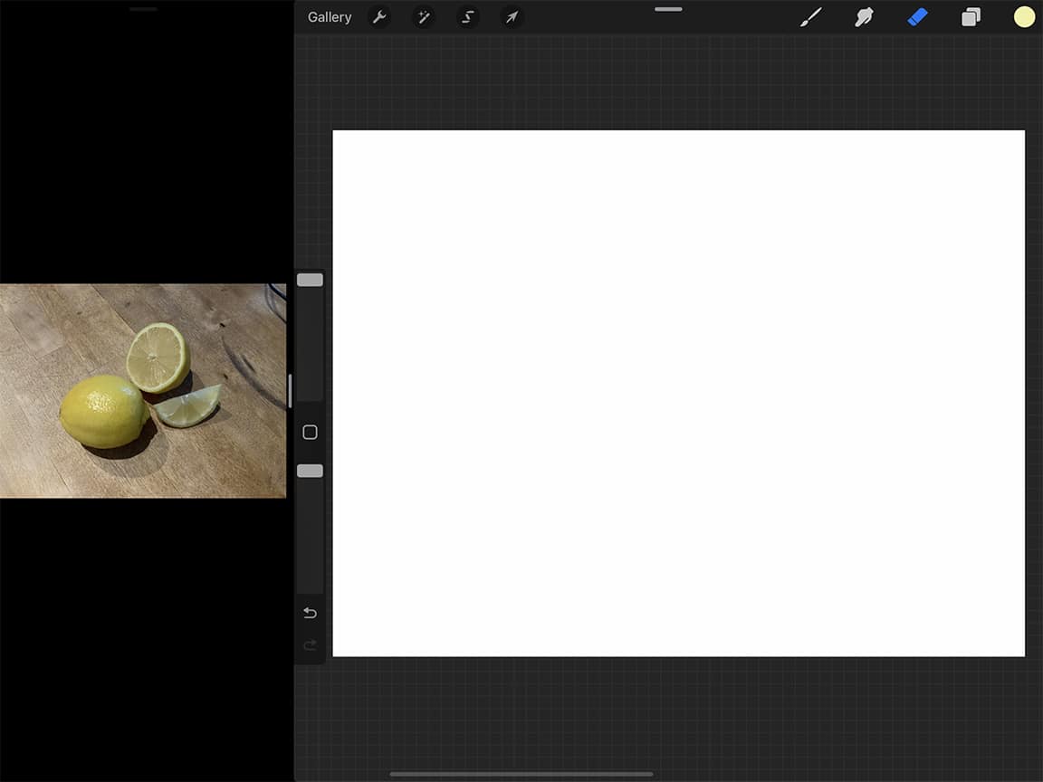The image size is (1043, 782).
Task: Open the Actions menu with the wrench icon
Action: (380, 16)
